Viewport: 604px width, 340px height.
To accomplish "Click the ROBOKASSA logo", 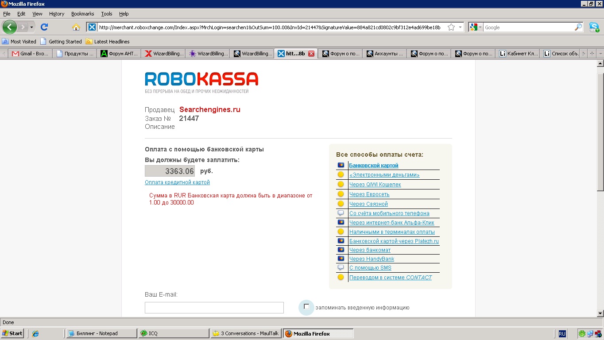I will click(x=201, y=79).
